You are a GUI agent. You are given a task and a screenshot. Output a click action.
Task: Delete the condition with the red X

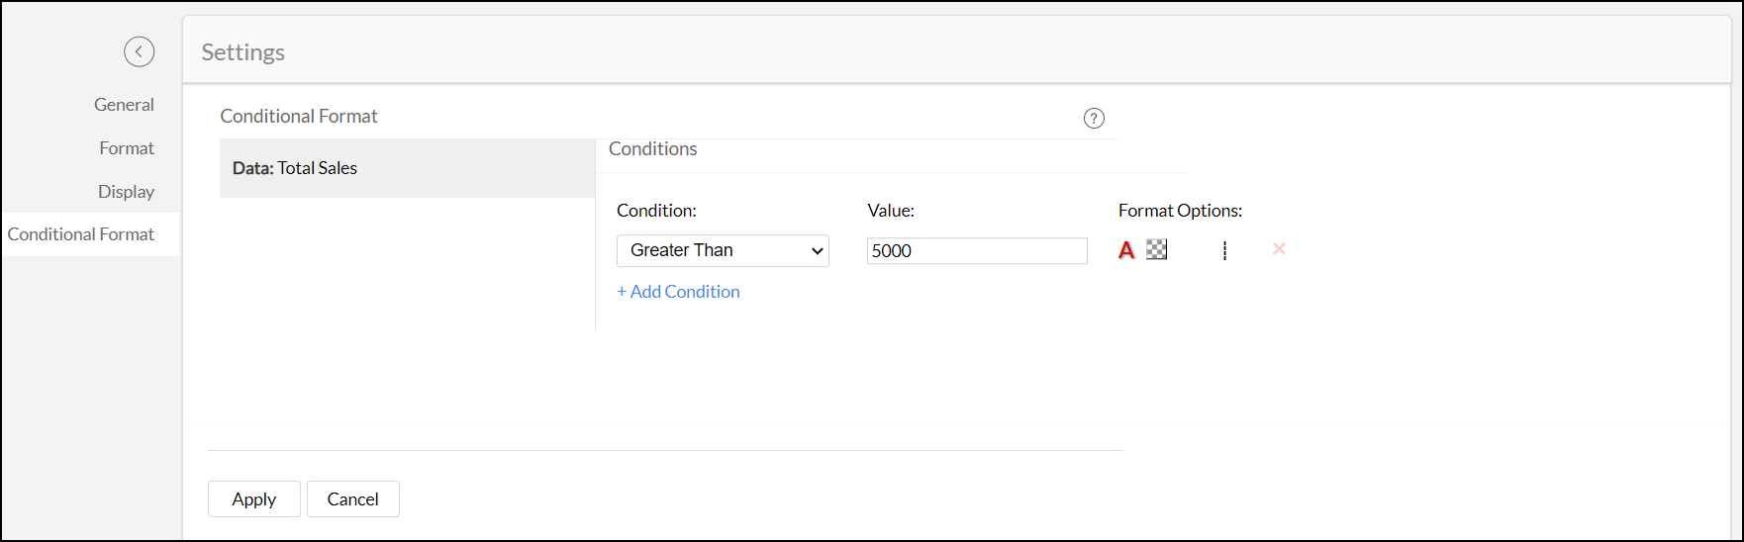point(1279,249)
